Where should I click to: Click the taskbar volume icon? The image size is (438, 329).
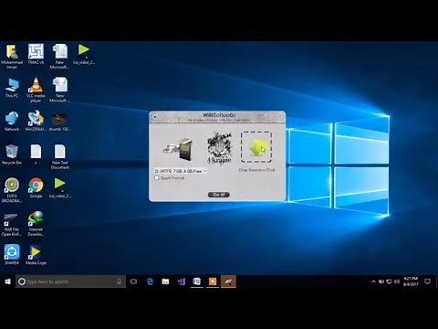tap(397, 281)
